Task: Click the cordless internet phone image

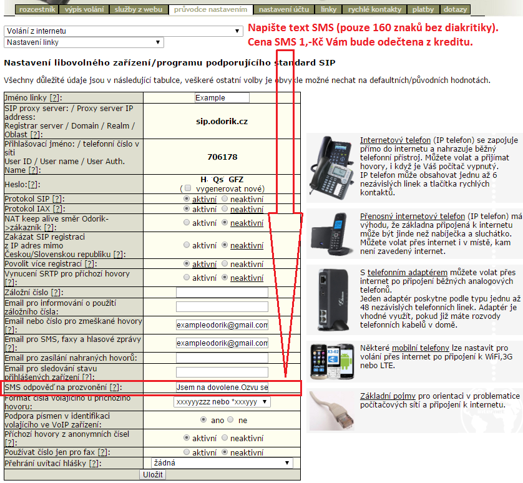Action: [332, 231]
